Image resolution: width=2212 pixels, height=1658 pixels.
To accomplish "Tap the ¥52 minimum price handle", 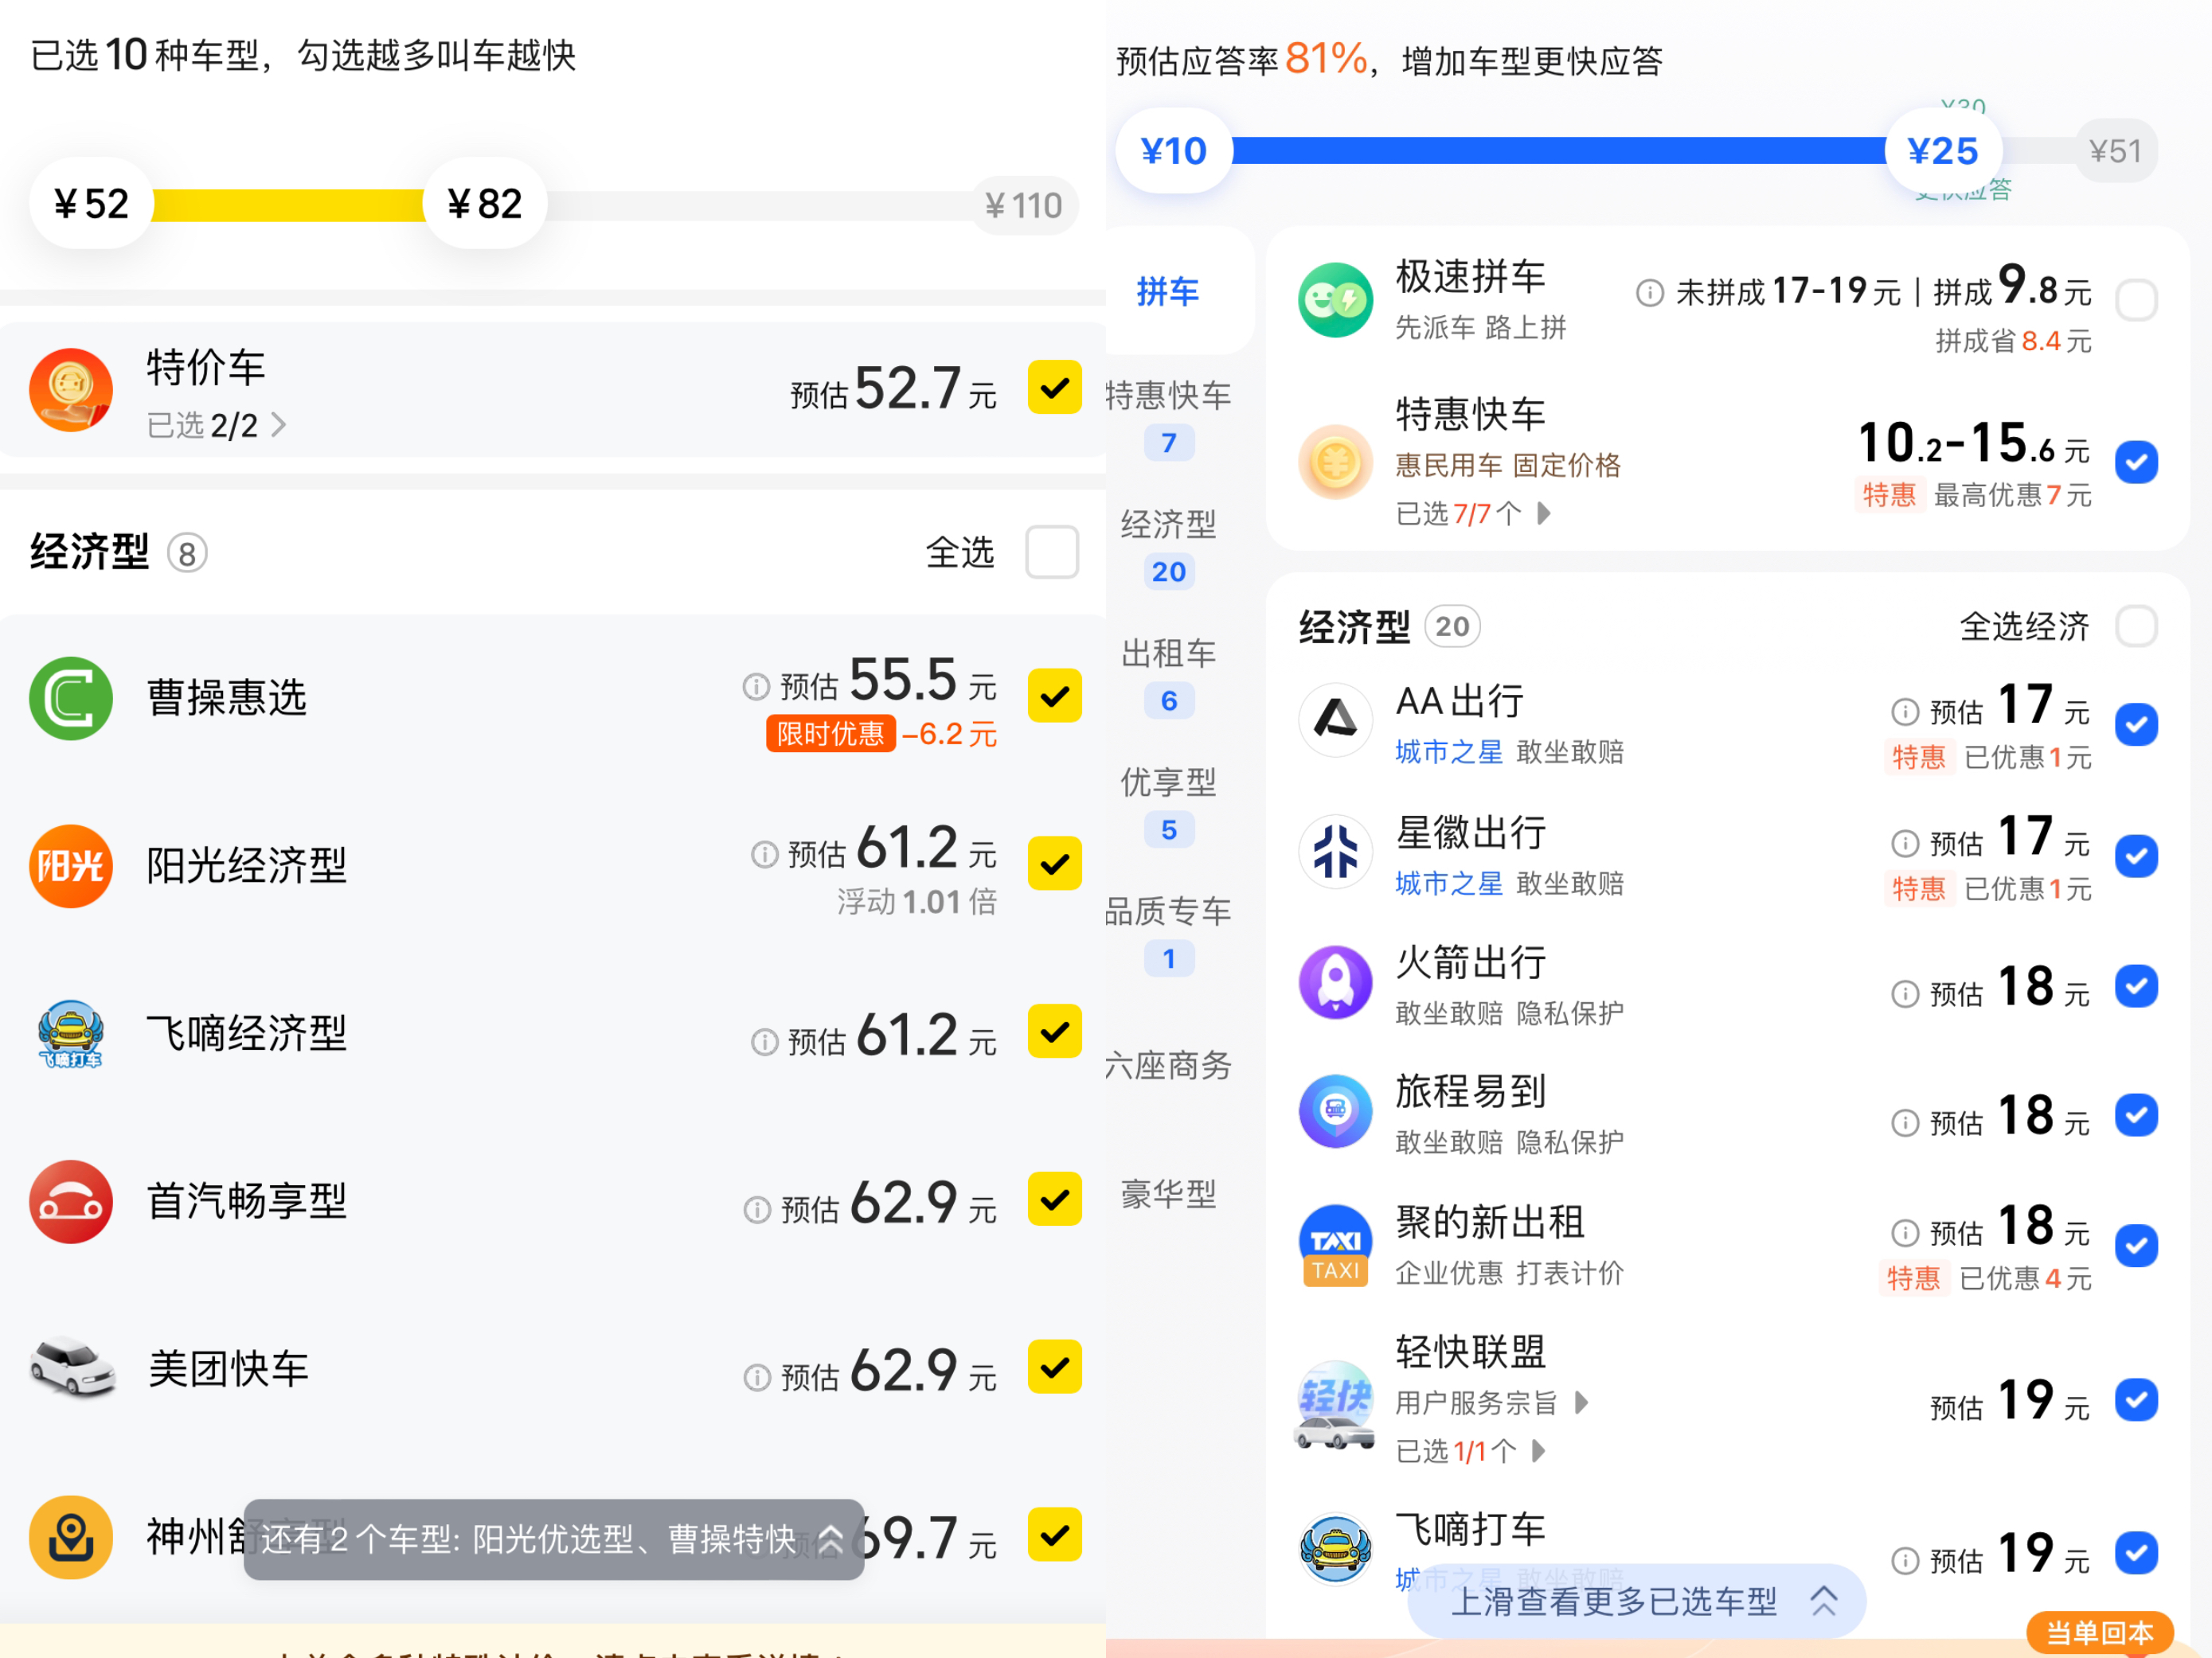I will (91, 204).
